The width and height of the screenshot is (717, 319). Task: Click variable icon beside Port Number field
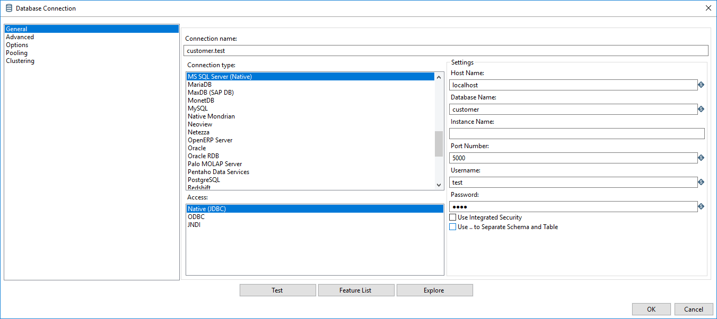click(701, 158)
